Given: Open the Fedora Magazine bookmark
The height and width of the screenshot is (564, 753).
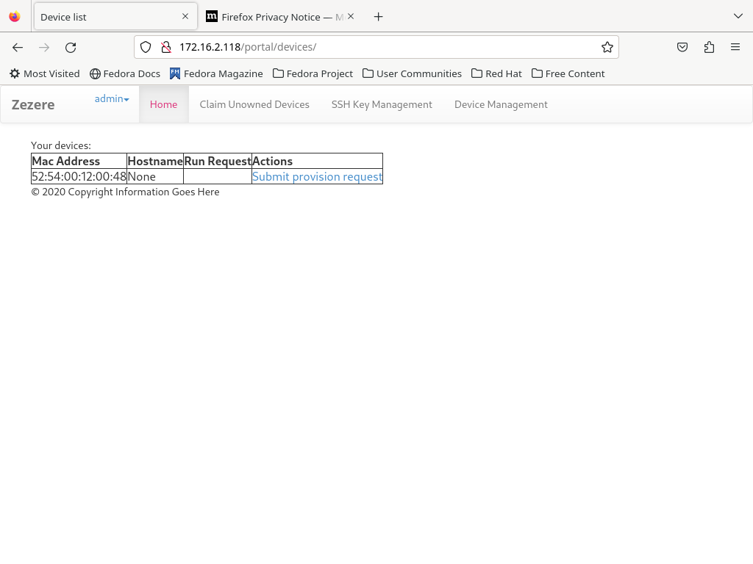Looking at the screenshot, I should tap(216, 73).
